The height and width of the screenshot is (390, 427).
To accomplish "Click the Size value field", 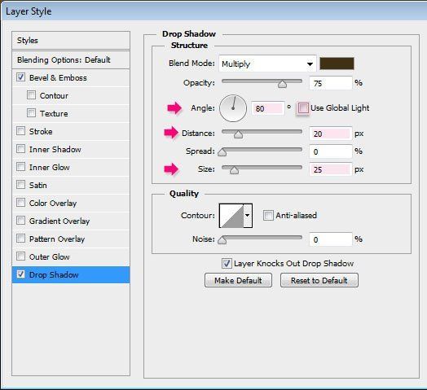I will pyautogui.click(x=331, y=169).
